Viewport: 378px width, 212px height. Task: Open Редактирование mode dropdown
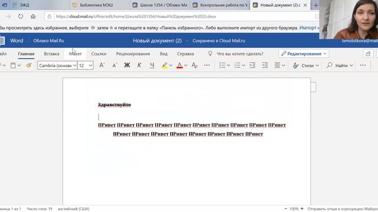point(304,54)
